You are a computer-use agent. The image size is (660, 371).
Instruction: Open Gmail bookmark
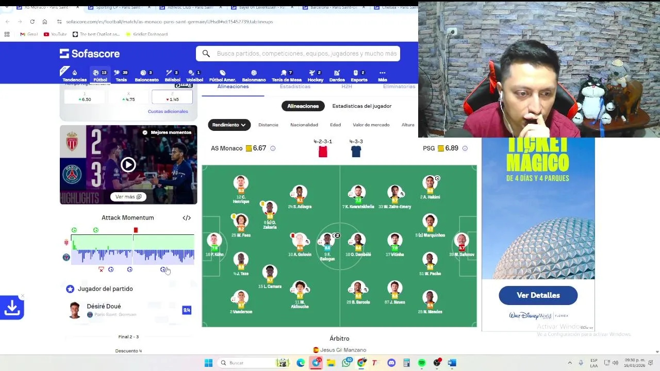(29, 34)
